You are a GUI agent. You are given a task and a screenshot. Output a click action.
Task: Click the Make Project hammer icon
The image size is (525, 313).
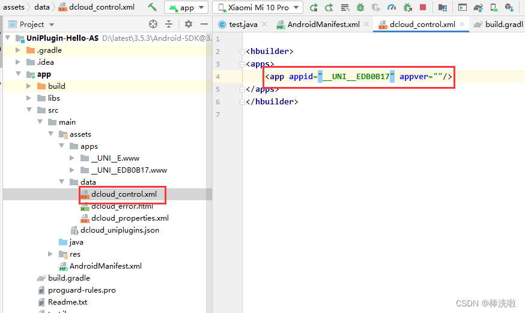(153, 7)
